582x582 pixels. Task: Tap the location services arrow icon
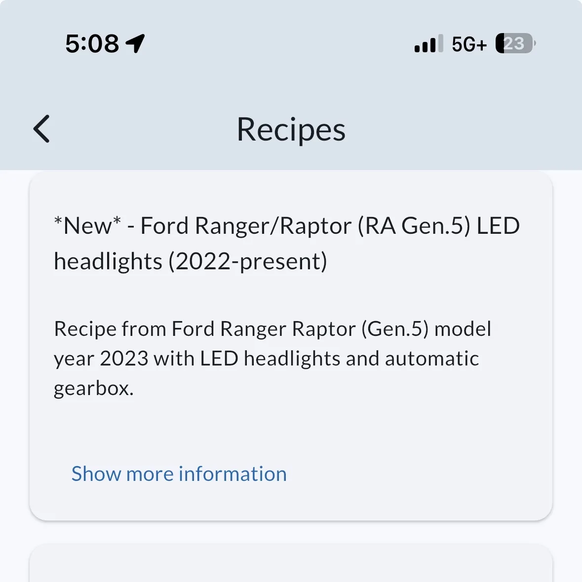click(x=135, y=43)
